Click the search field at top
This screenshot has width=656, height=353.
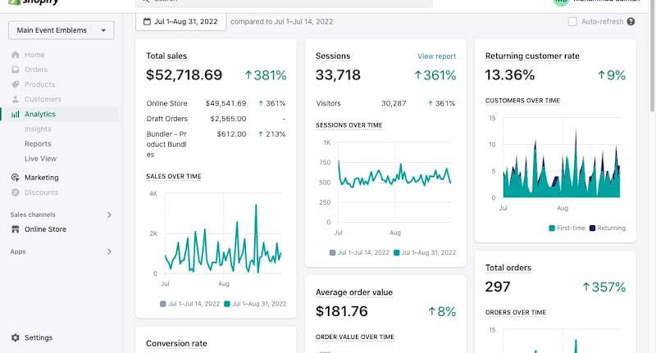pos(284,2)
